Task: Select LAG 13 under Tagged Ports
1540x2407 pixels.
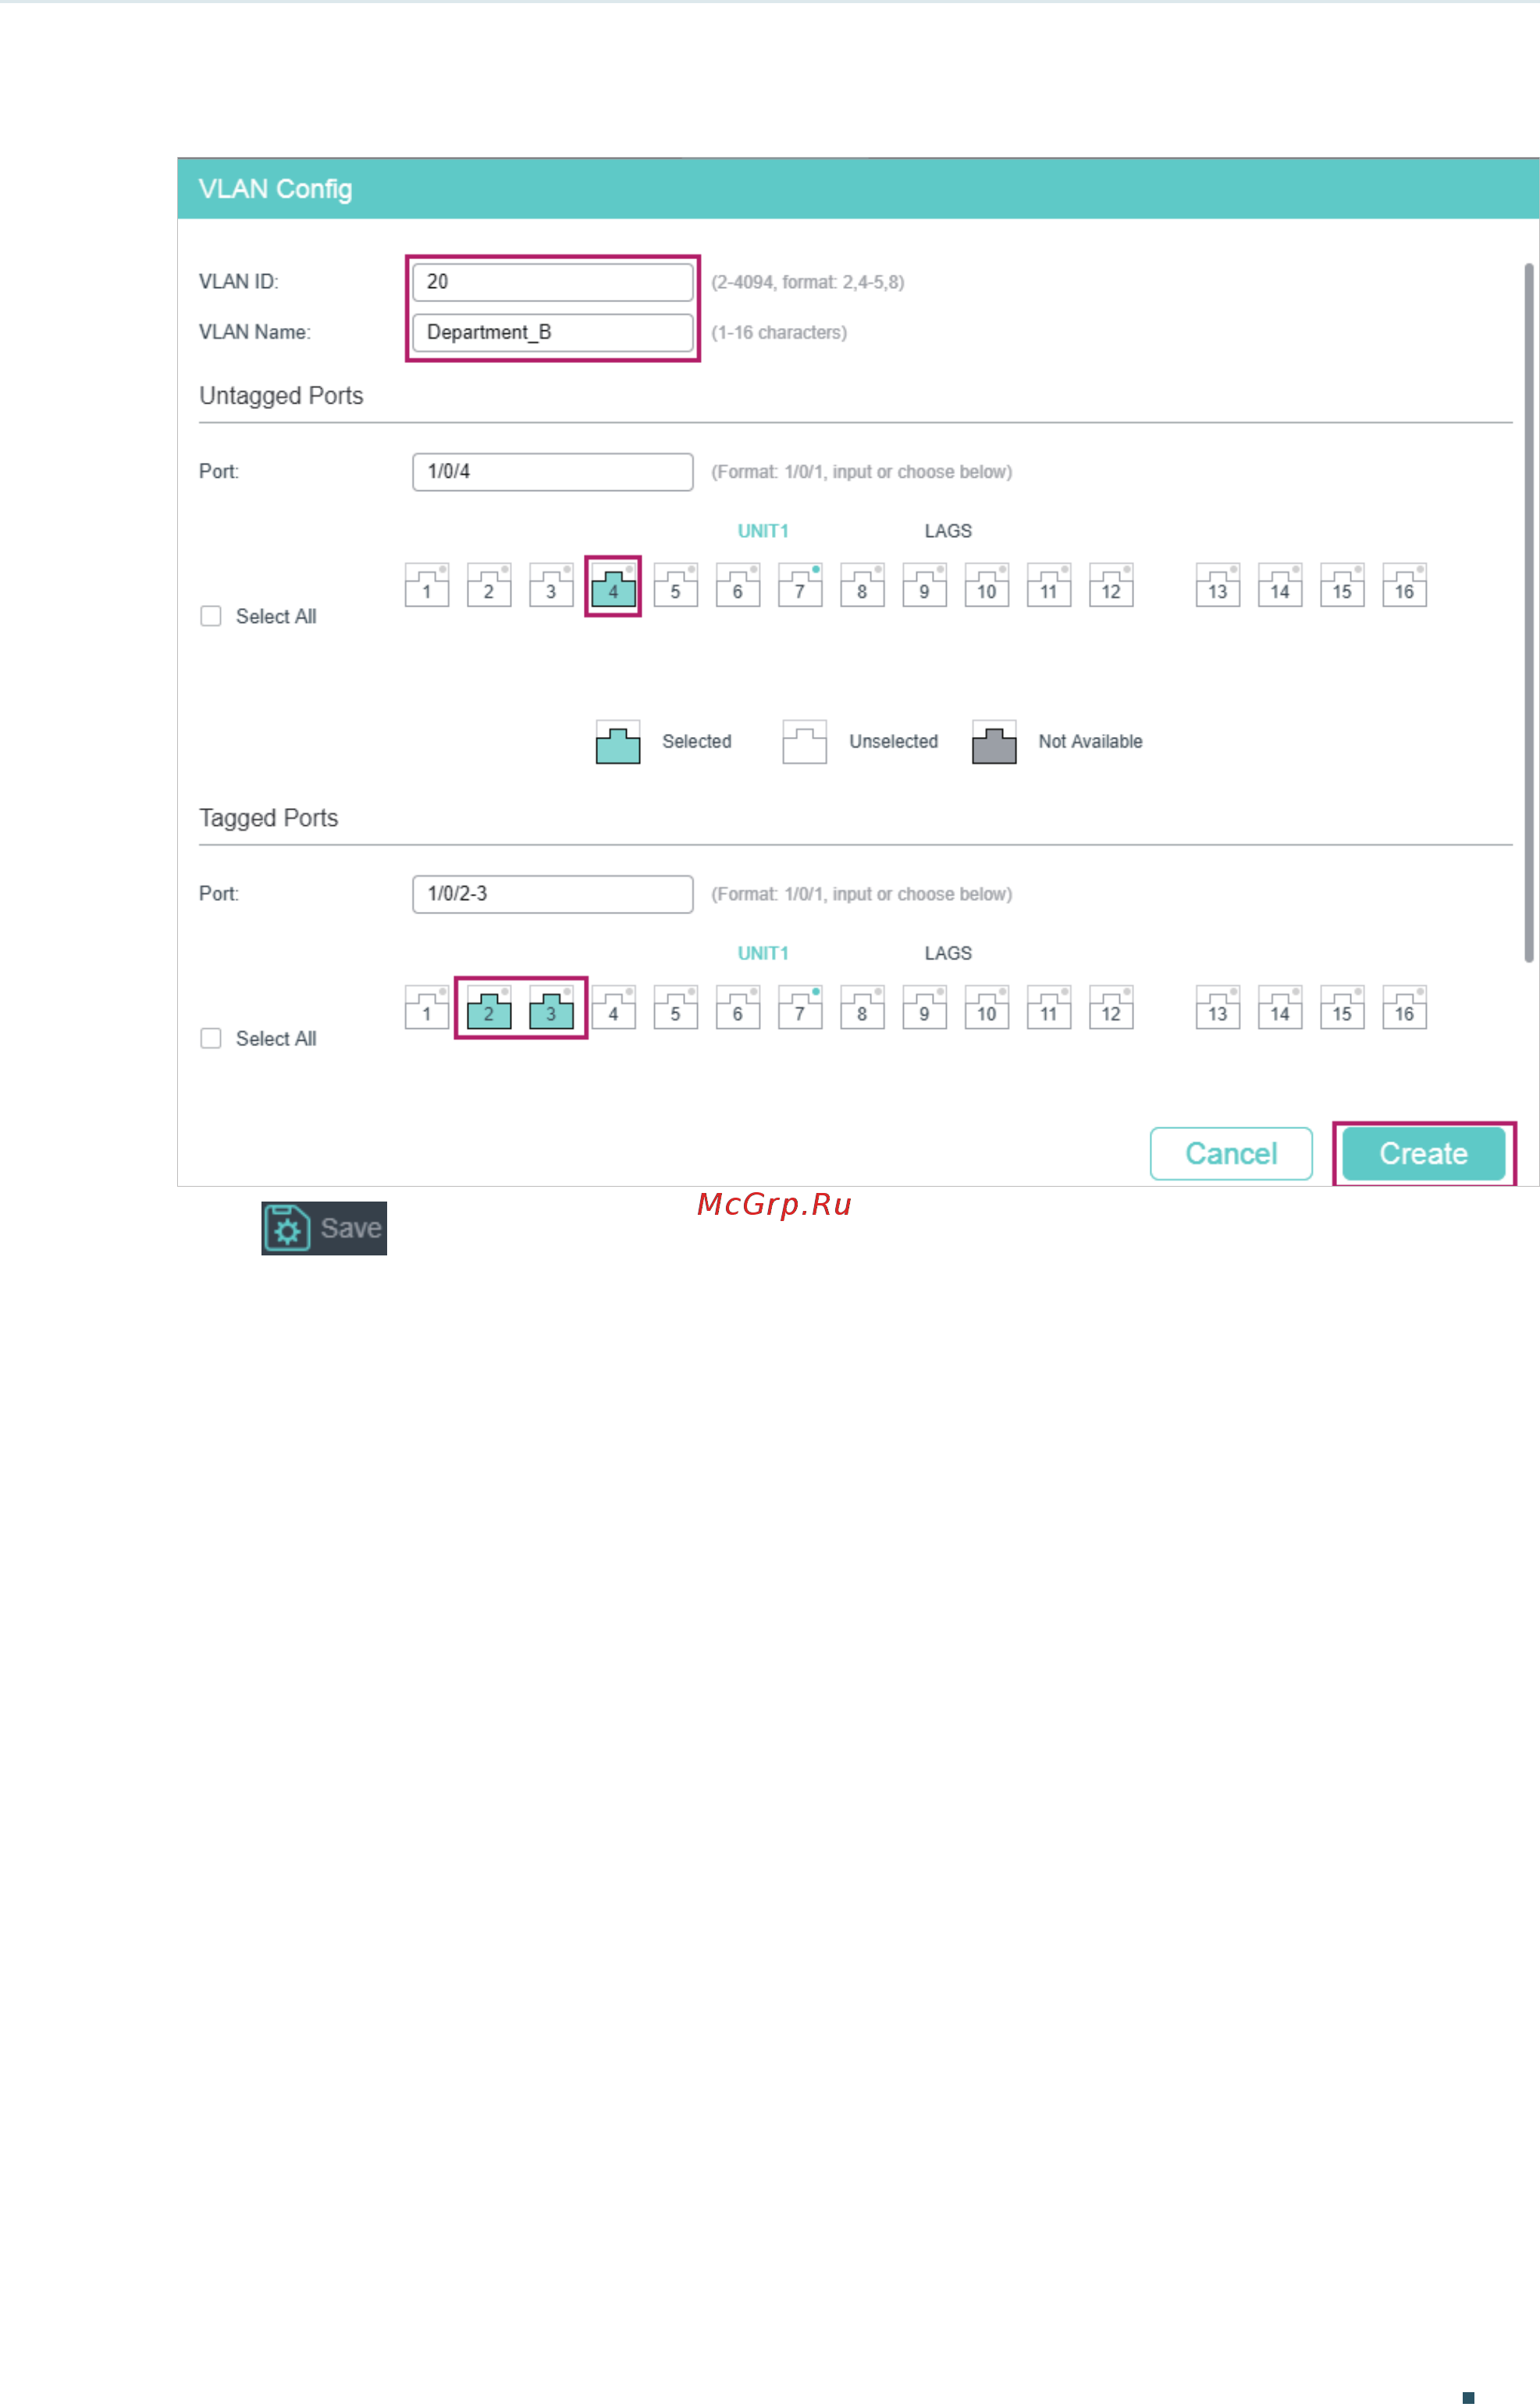Action: [x=1218, y=1007]
